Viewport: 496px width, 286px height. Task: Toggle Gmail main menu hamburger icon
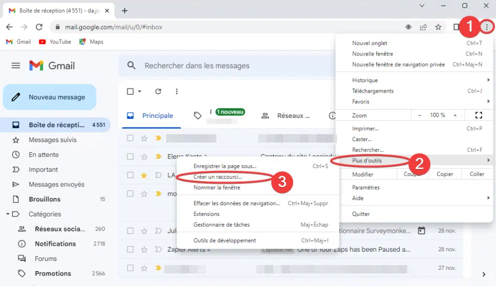16,66
